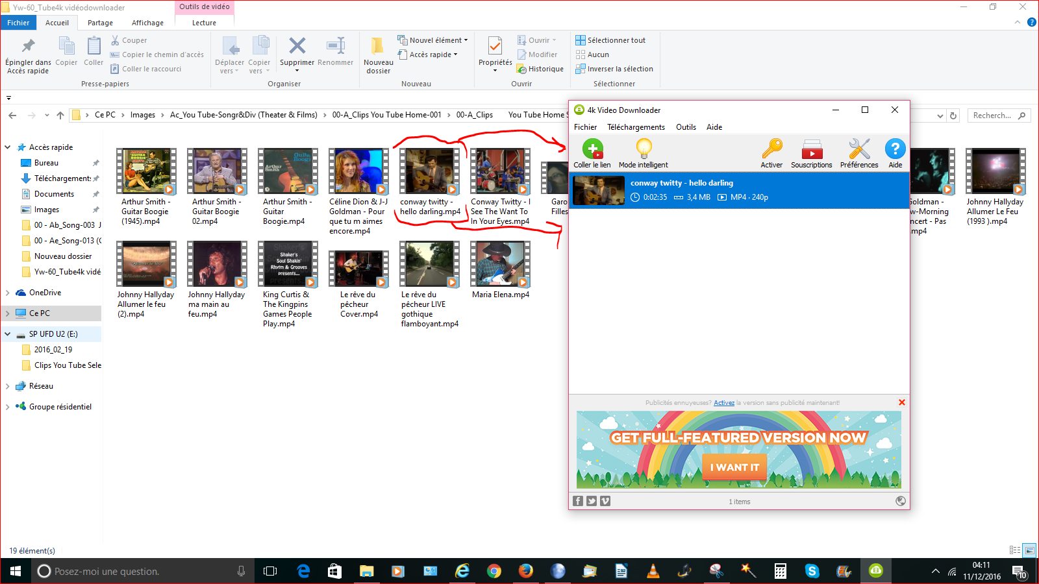Image resolution: width=1039 pixels, height=584 pixels.
Task: Click Sélectionner tout
Action: (610, 40)
